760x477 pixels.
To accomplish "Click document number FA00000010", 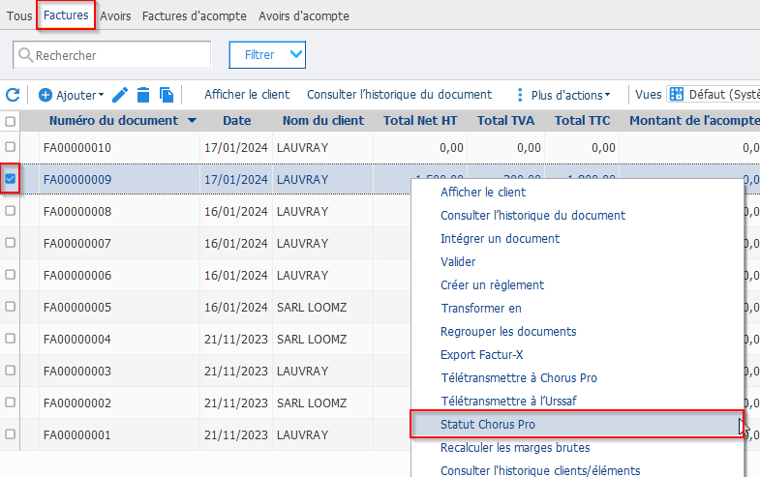I will point(77,148).
